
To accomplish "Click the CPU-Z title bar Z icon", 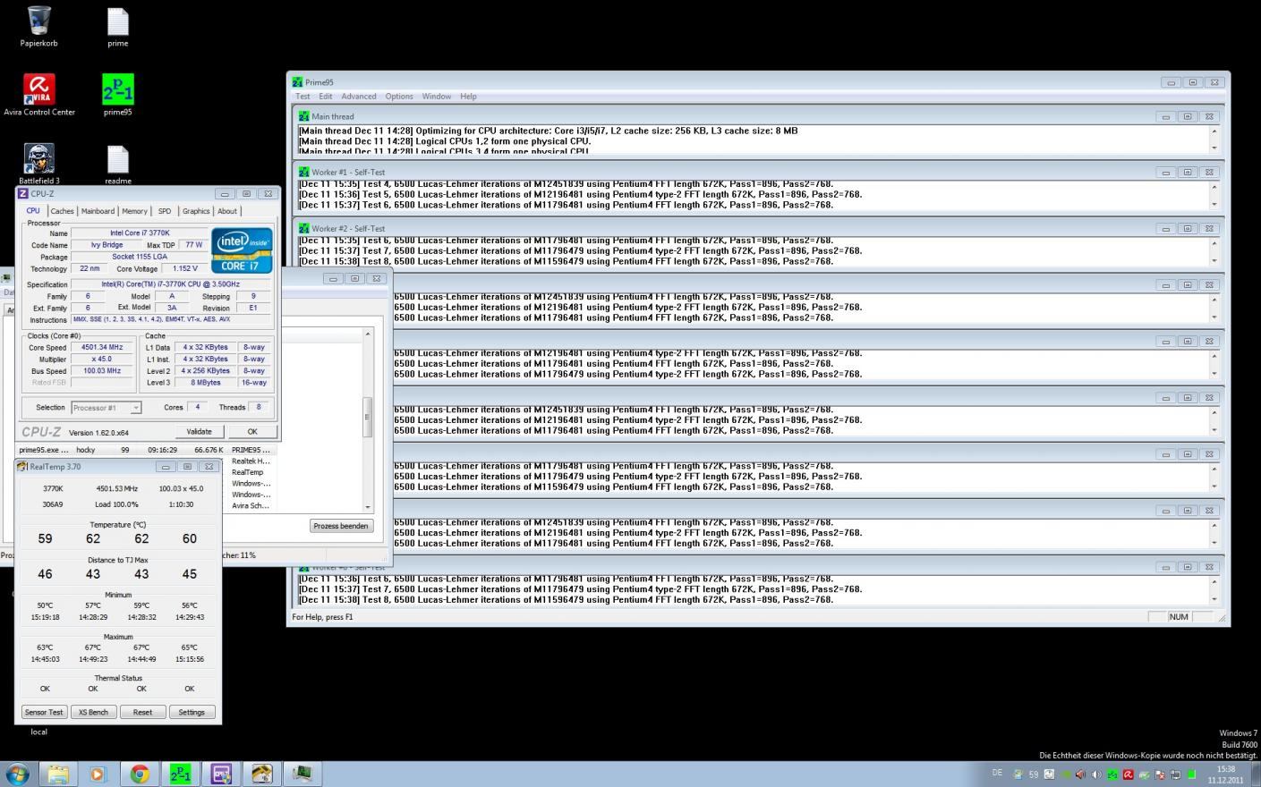I will coord(23,193).
